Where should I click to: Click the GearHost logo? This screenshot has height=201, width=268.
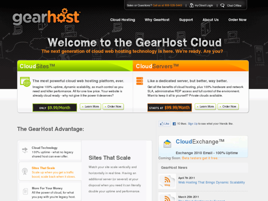point(46,17)
